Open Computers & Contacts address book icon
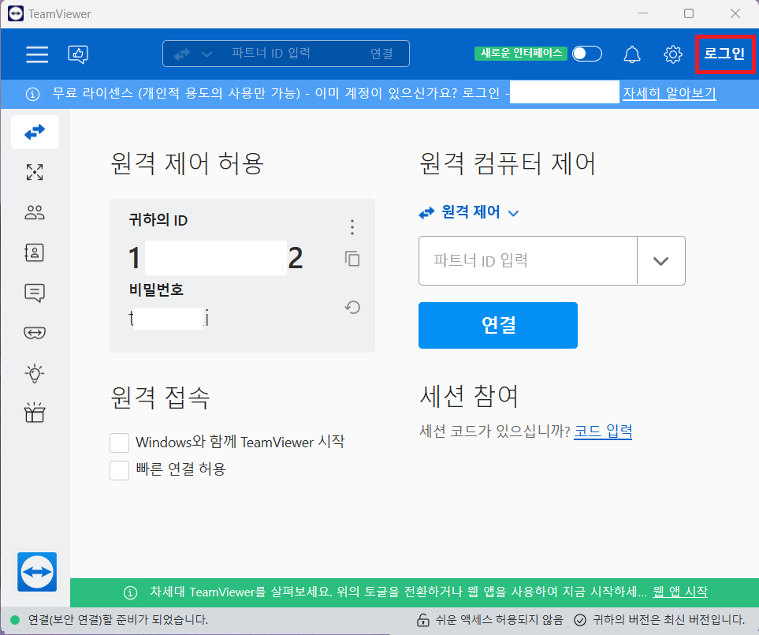759x635 pixels. pos(35,252)
